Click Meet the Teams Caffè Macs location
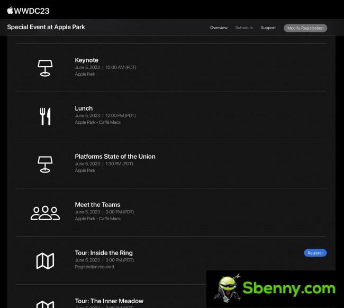 coord(97,219)
